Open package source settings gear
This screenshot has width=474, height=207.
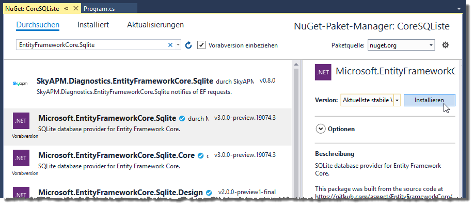pos(445,45)
